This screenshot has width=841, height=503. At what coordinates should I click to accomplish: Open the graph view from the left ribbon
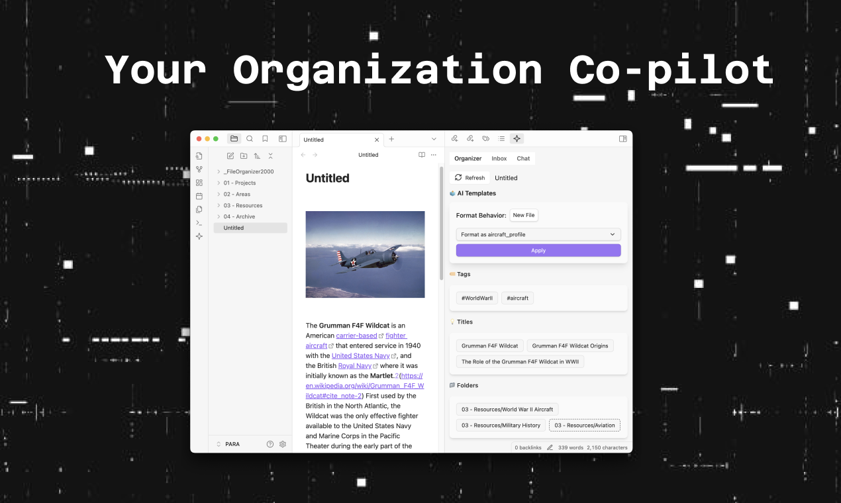pyautogui.click(x=199, y=168)
